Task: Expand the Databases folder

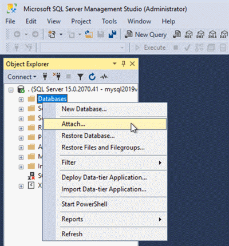Action: coord(21,100)
